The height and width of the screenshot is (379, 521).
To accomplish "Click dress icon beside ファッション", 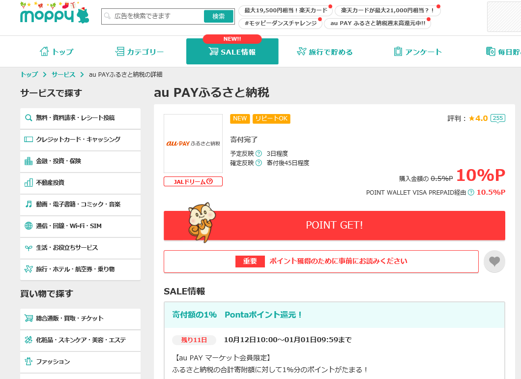I will pos(29,361).
